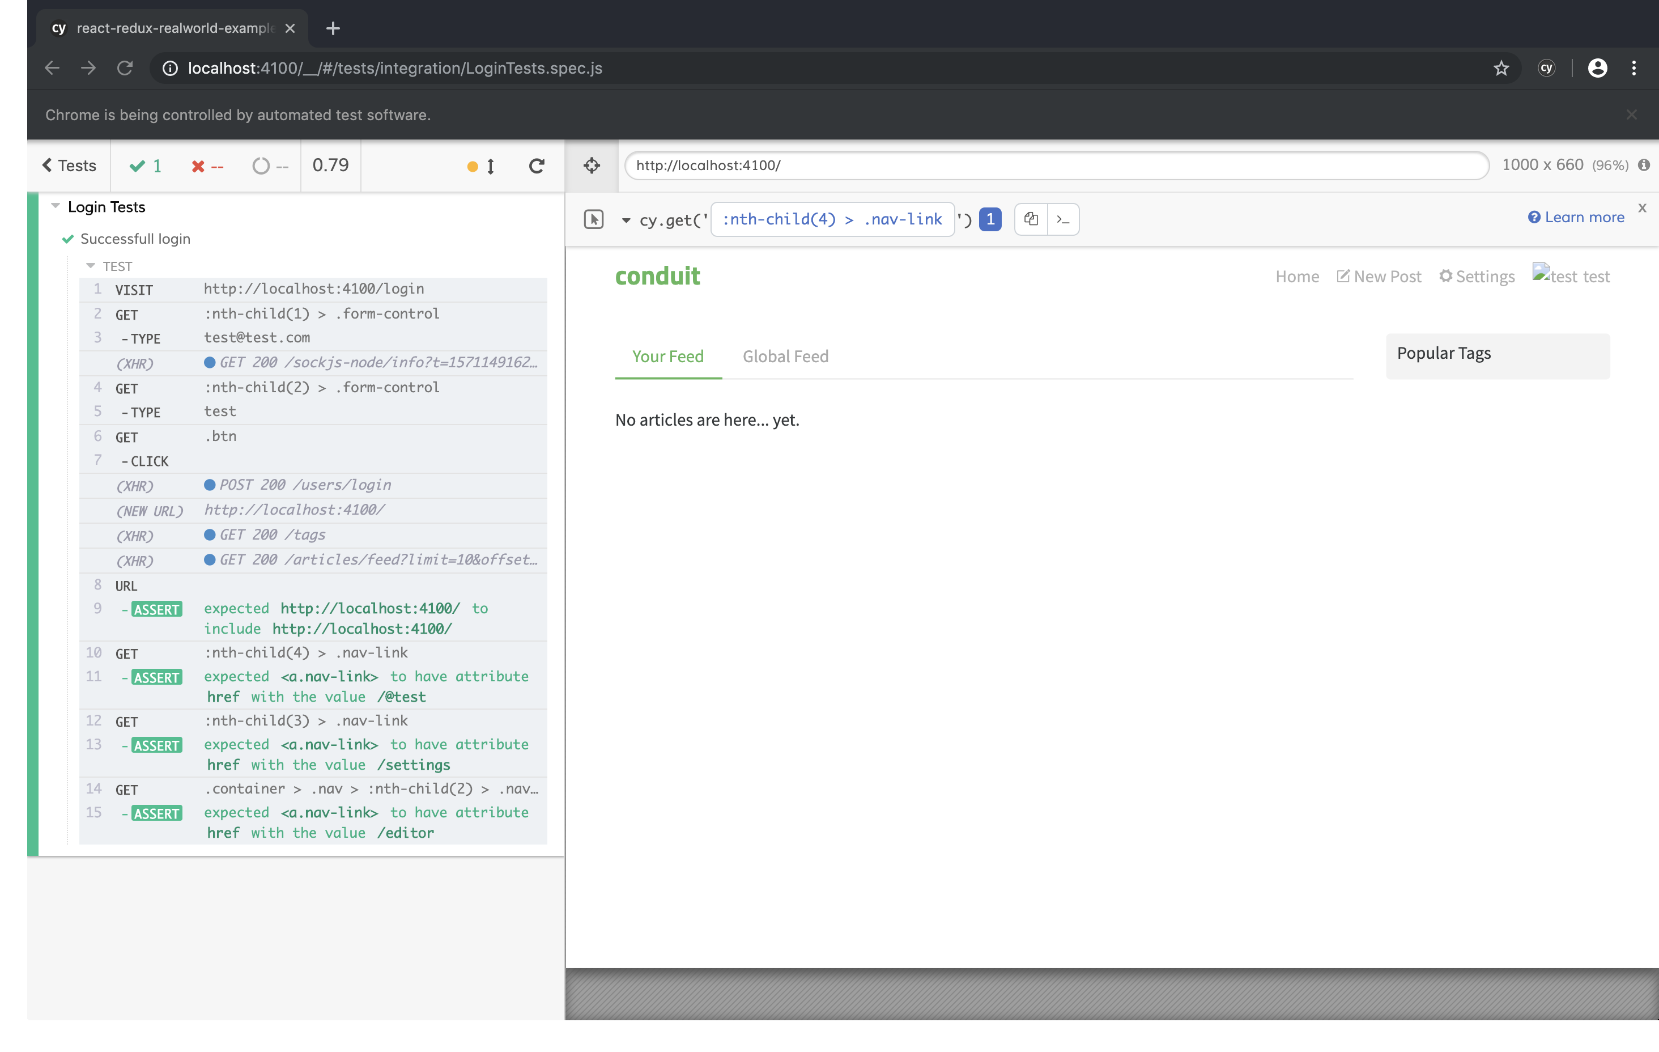Switch to Global Feed tab

pos(786,355)
